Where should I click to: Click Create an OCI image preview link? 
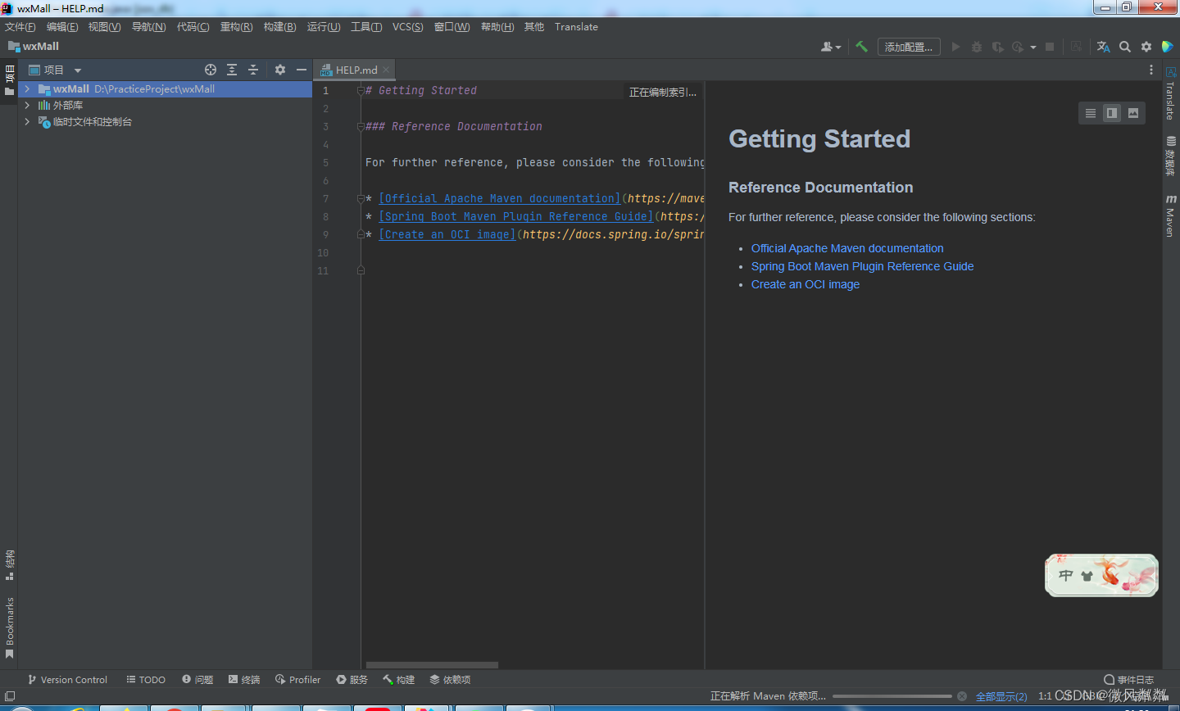pos(806,284)
